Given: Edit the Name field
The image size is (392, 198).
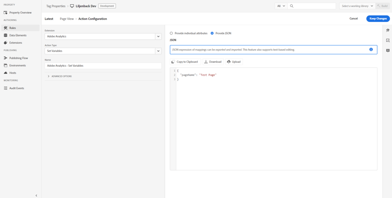Looking at the screenshot, I should coord(103,66).
